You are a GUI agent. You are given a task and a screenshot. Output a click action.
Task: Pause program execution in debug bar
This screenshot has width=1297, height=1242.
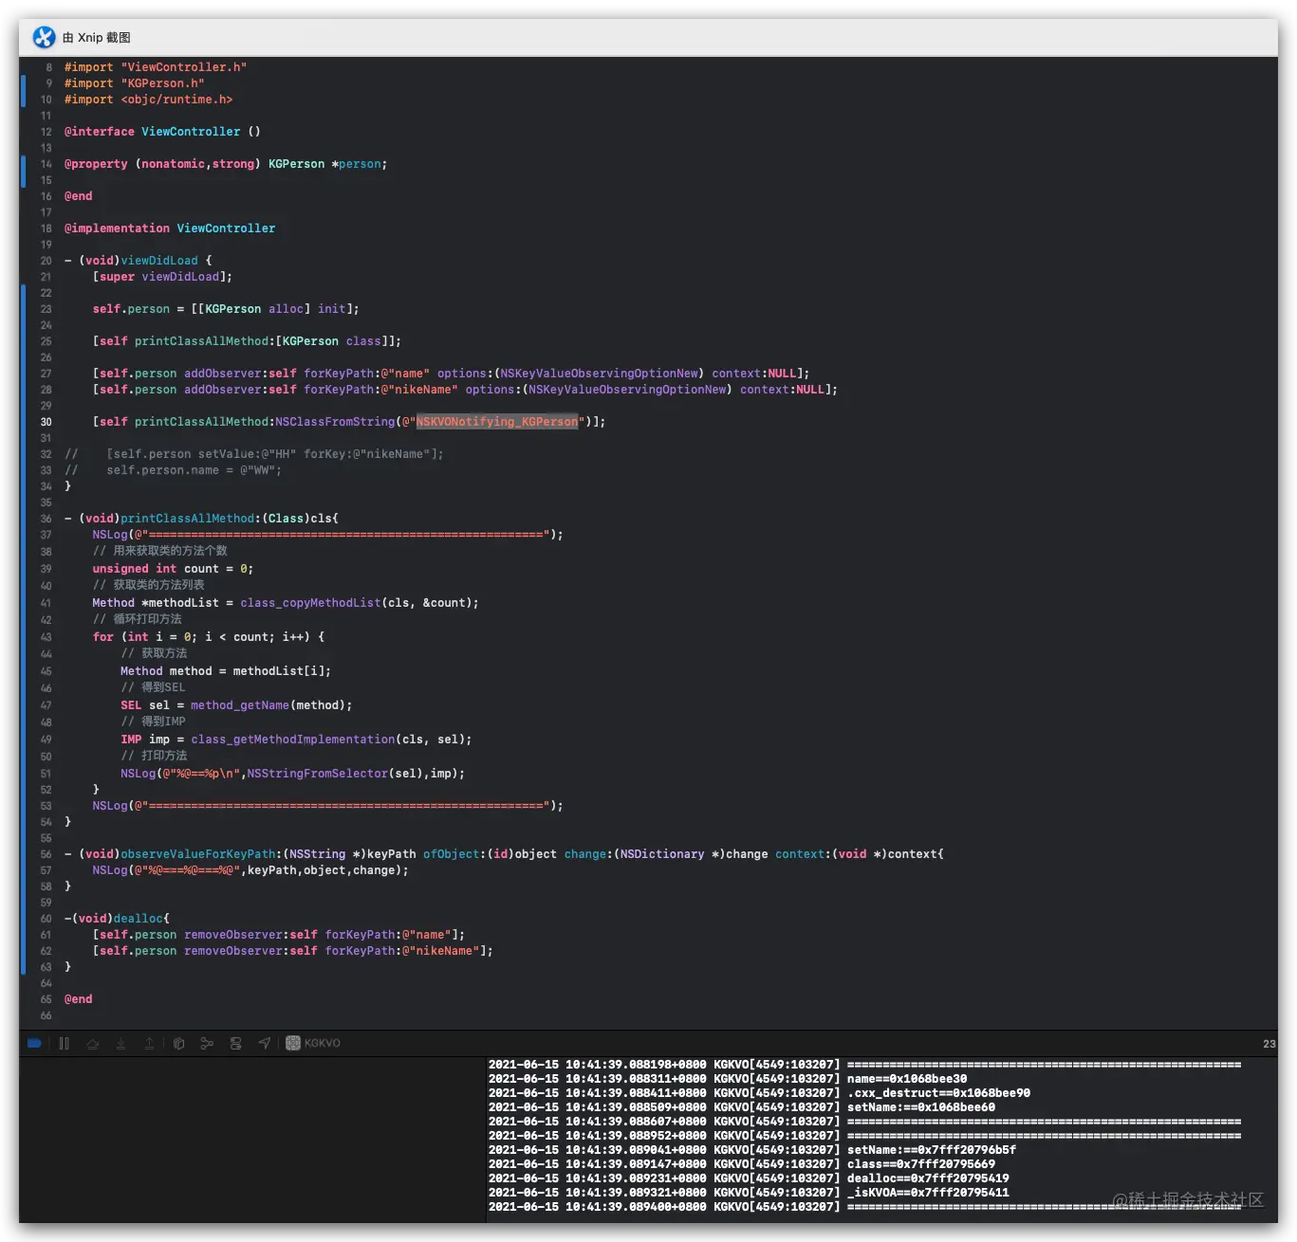[x=65, y=1043]
